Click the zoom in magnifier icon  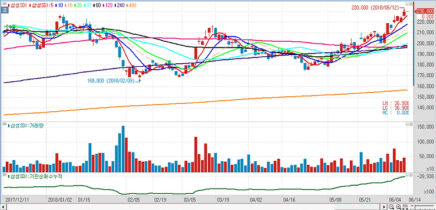[398, 207]
